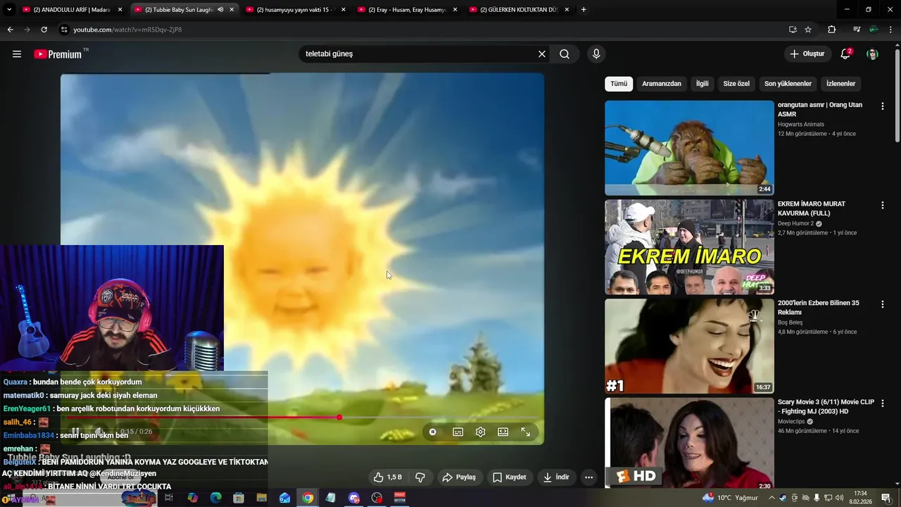Open the account avatar menu
The width and height of the screenshot is (901, 507).
[x=872, y=54]
